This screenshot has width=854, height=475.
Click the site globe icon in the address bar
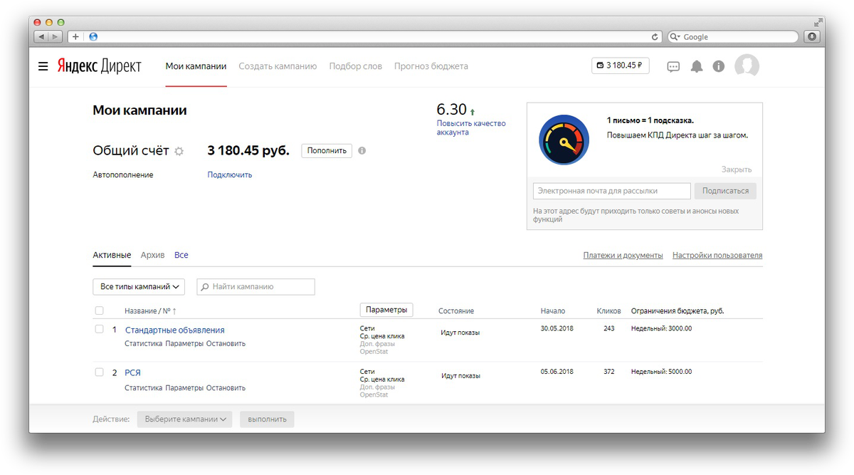pyautogui.click(x=93, y=36)
